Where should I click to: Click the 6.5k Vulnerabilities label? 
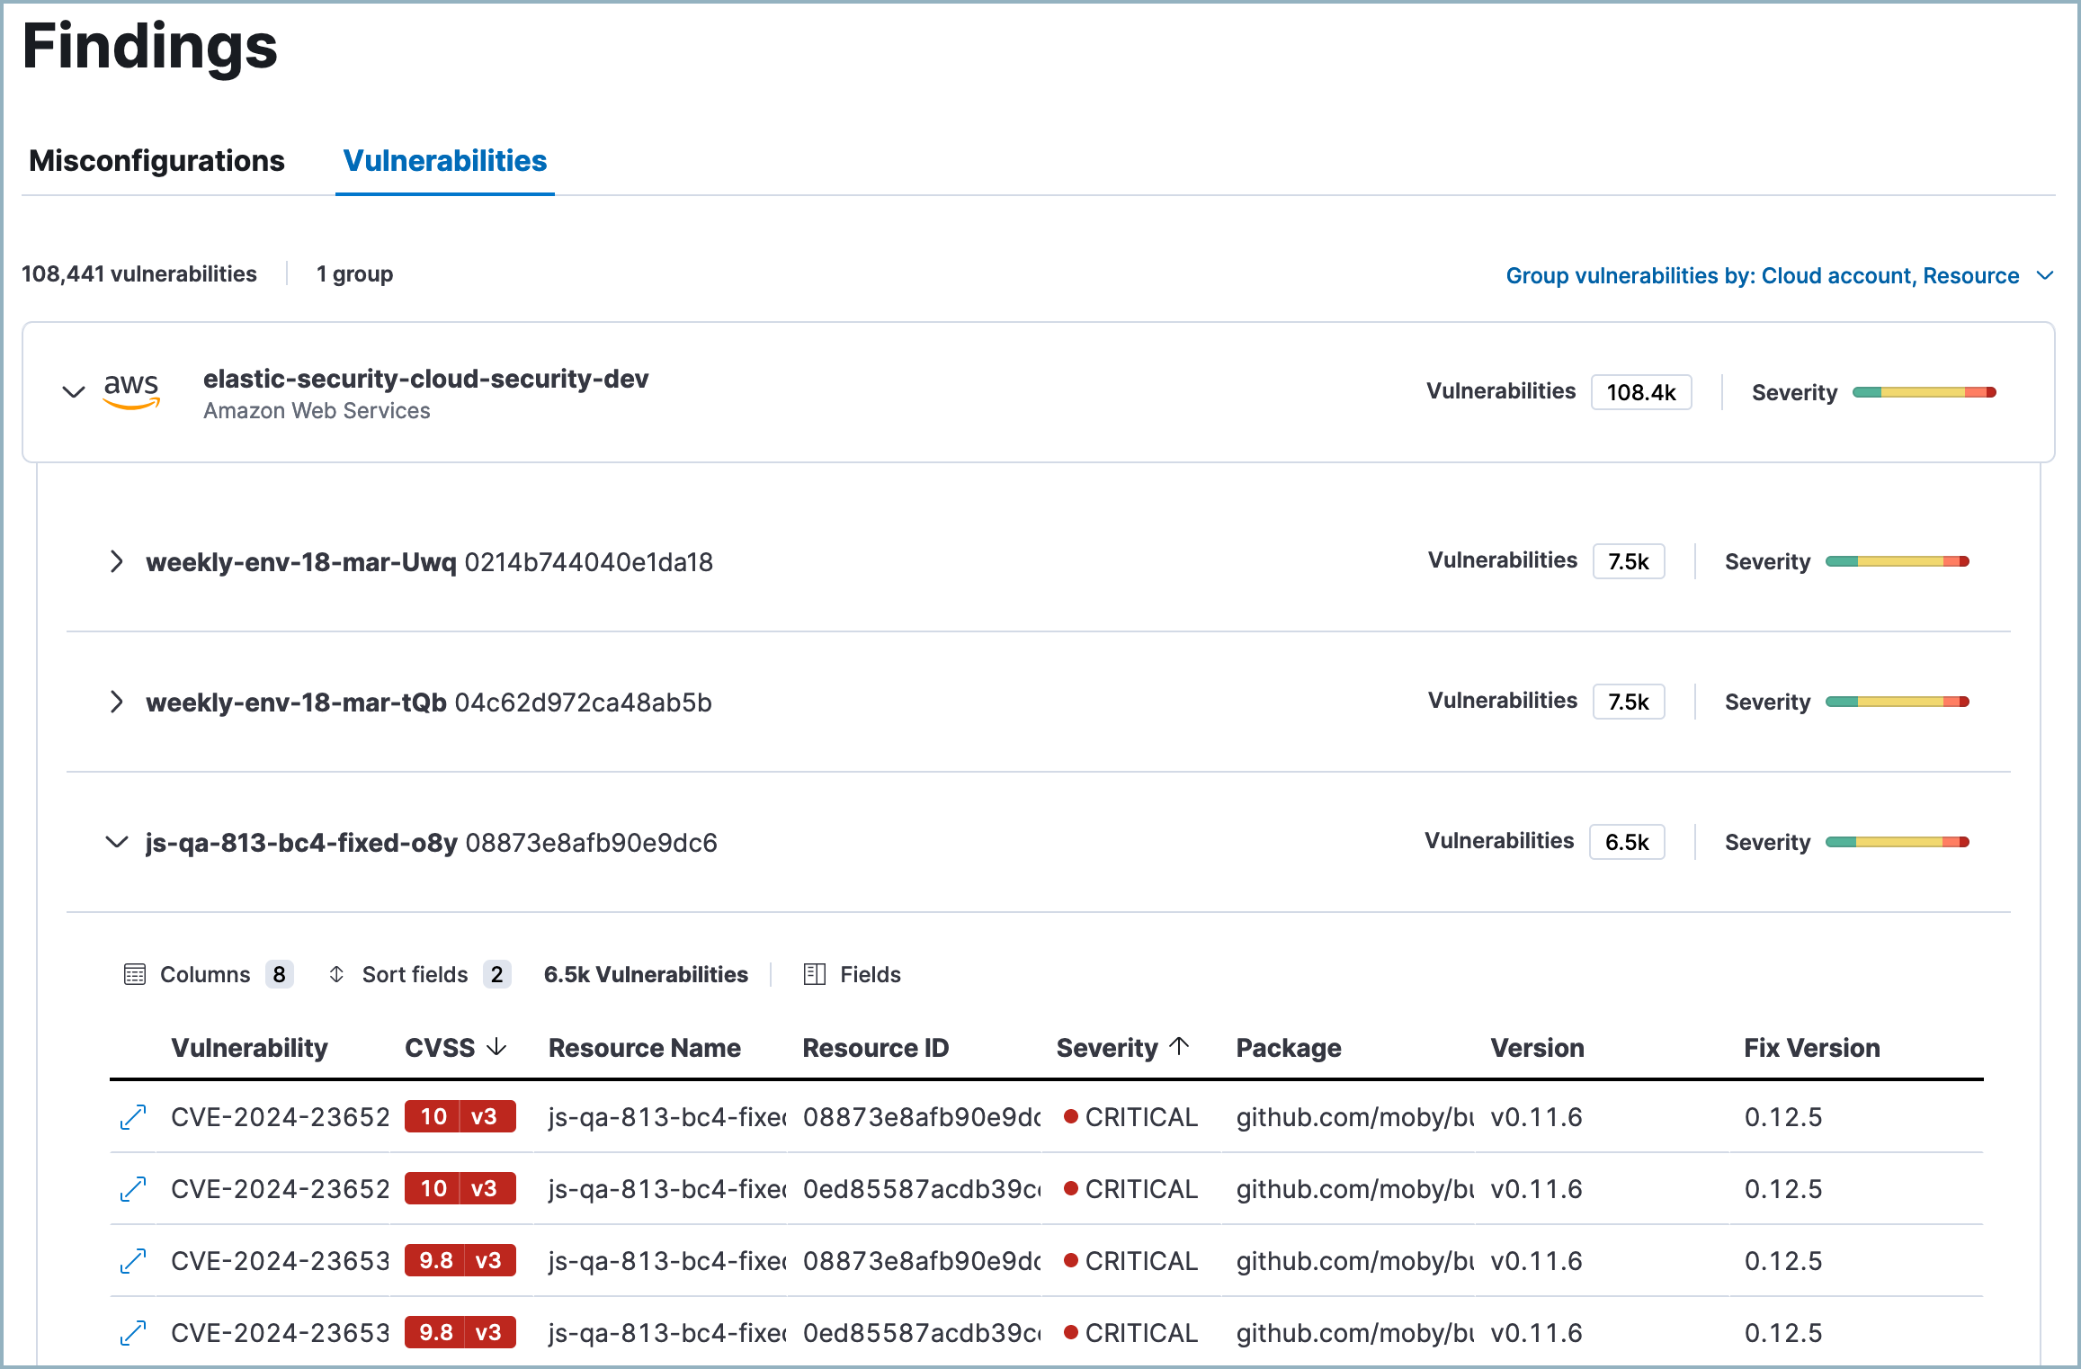pyautogui.click(x=646, y=974)
